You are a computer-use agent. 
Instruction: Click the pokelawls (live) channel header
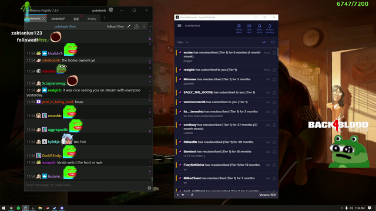coord(65,26)
